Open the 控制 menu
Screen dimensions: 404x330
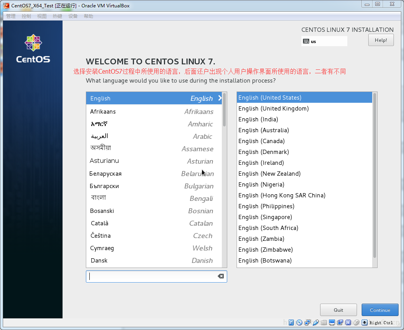click(x=26, y=16)
